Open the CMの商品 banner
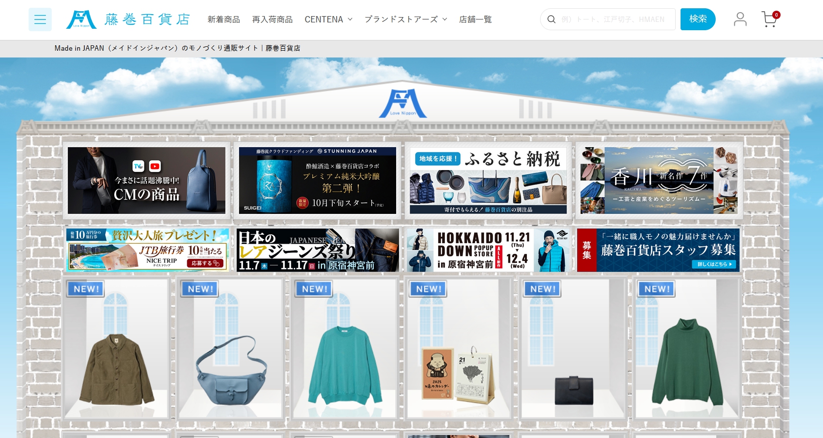This screenshot has width=823, height=438. point(146,180)
